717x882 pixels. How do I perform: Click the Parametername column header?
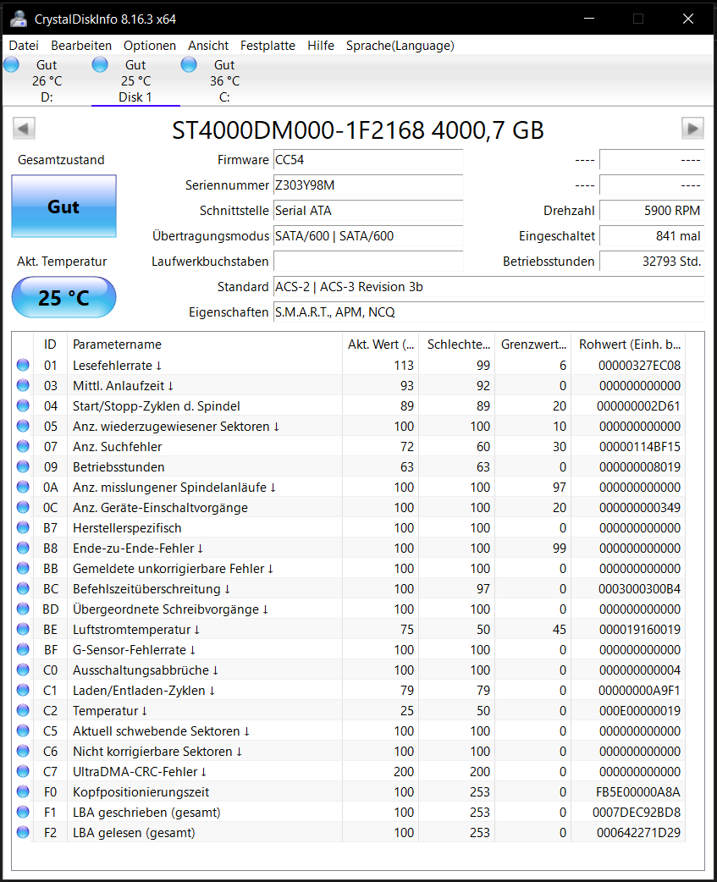[205, 345]
